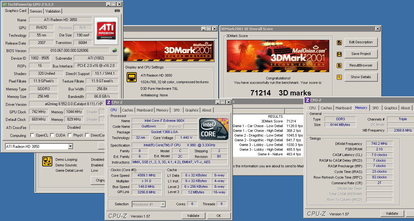414x221 pixels.
Task: Open the Processor #1 selection dropdown
Action: point(163,204)
